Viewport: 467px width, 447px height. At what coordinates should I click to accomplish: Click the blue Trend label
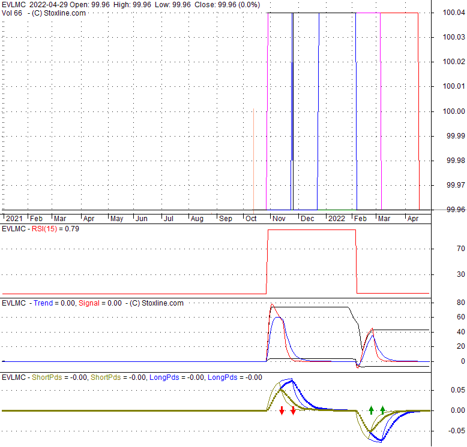pos(43,303)
